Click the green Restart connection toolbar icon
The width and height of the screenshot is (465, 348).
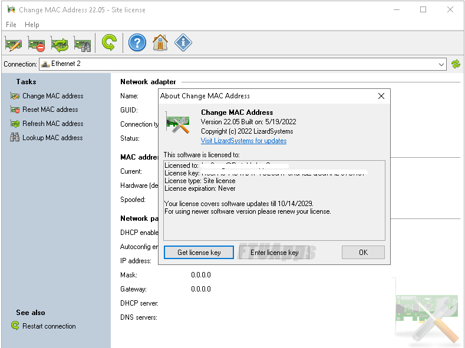[109, 42]
